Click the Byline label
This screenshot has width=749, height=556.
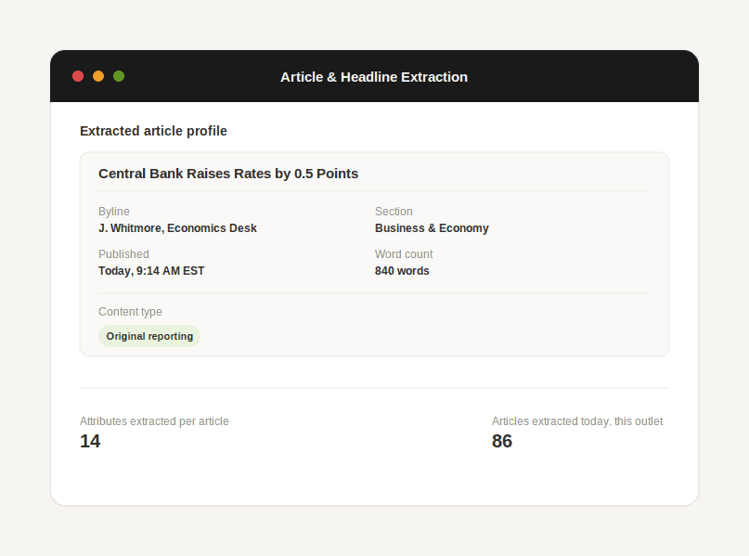[113, 212]
